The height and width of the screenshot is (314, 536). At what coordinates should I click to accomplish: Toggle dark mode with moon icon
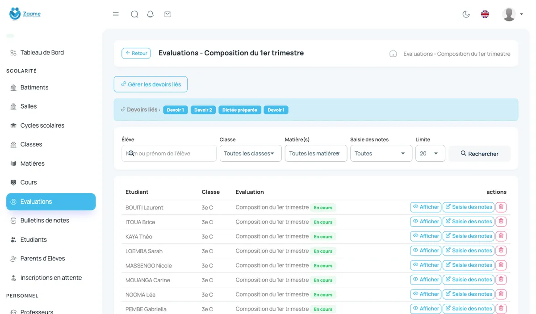point(466,14)
